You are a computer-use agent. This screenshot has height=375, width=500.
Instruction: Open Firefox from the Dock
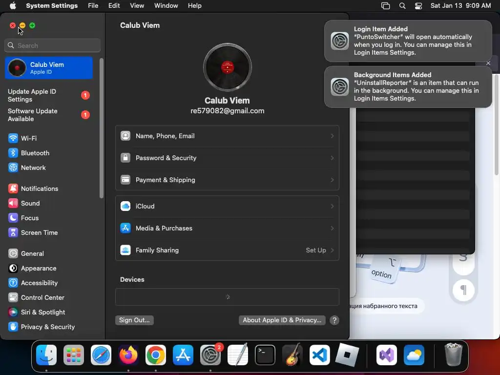tap(128, 355)
